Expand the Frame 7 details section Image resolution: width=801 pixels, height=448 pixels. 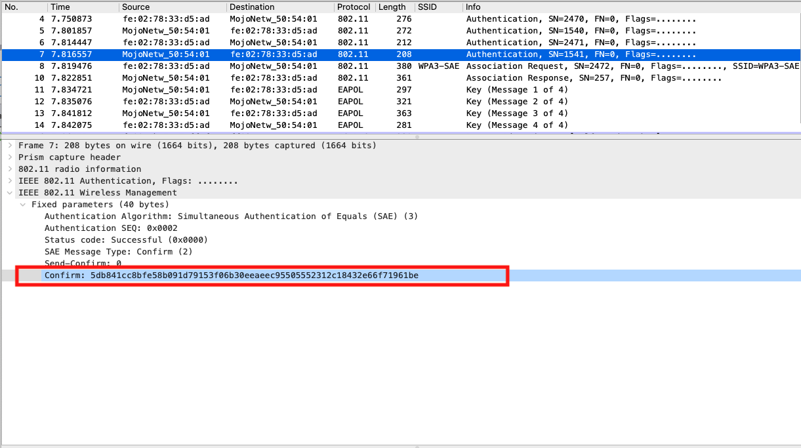click(x=9, y=145)
